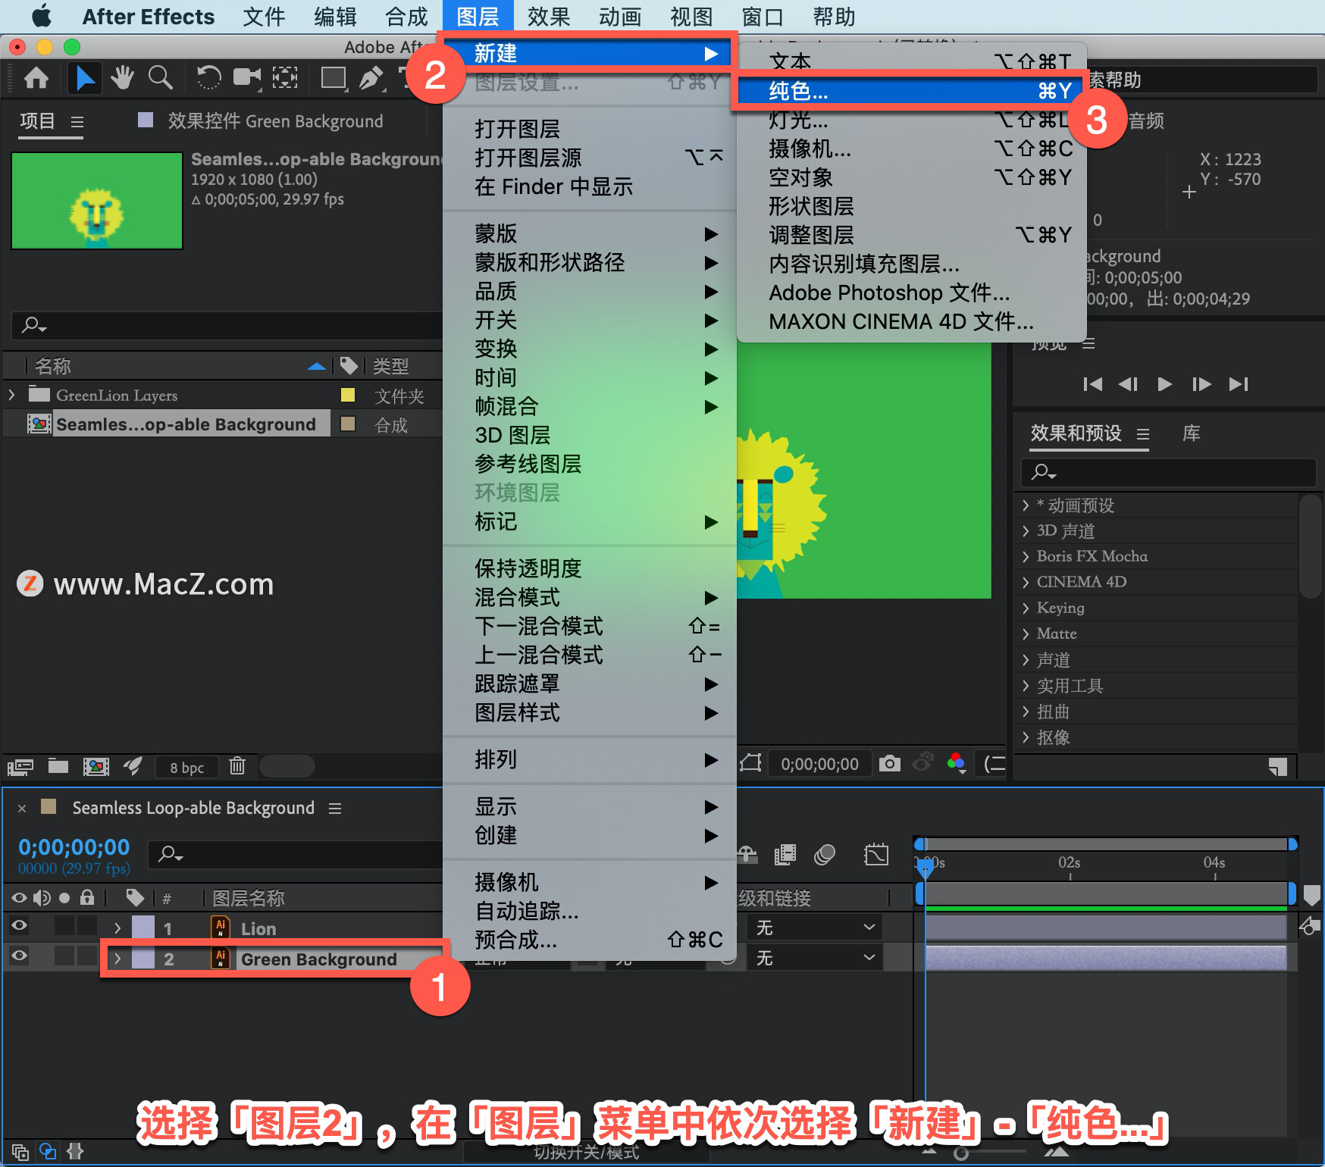Click the rocket icon beside 8 bpc
The image size is (1325, 1167).
tap(133, 766)
